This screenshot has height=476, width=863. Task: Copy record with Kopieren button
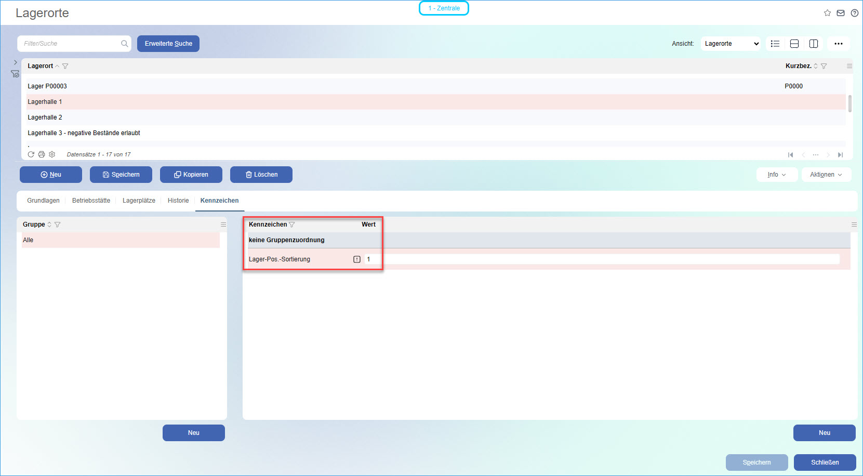(x=191, y=175)
